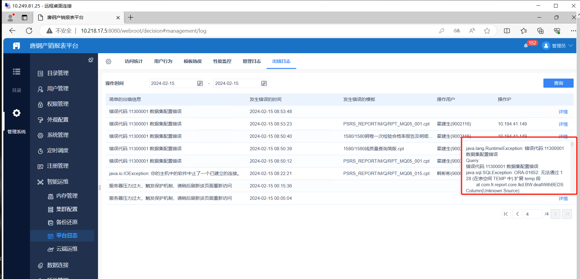
Task: Open 云端运维 submenu item
Action: [67, 249]
